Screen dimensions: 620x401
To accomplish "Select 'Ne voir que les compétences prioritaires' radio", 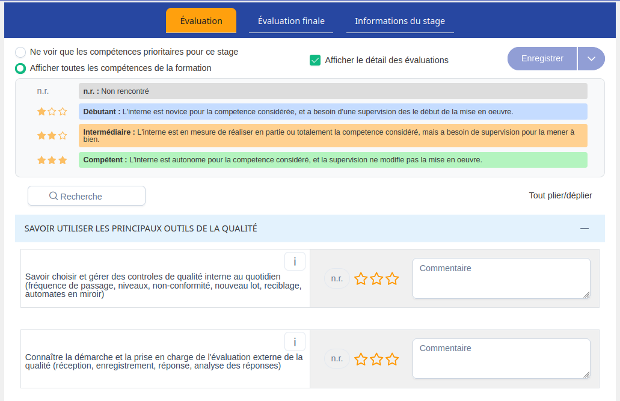I will [x=20, y=52].
